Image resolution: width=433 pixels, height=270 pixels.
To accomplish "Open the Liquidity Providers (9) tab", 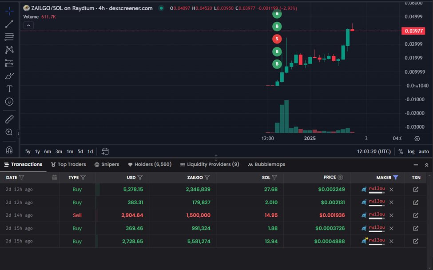I will pyautogui.click(x=210, y=165).
